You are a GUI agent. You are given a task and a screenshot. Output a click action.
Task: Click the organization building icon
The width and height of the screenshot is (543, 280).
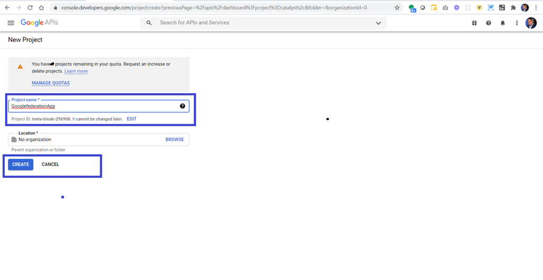click(x=14, y=140)
